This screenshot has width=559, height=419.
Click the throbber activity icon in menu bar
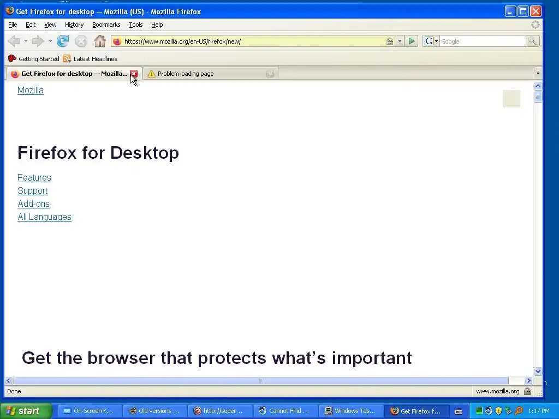coord(536,25)
